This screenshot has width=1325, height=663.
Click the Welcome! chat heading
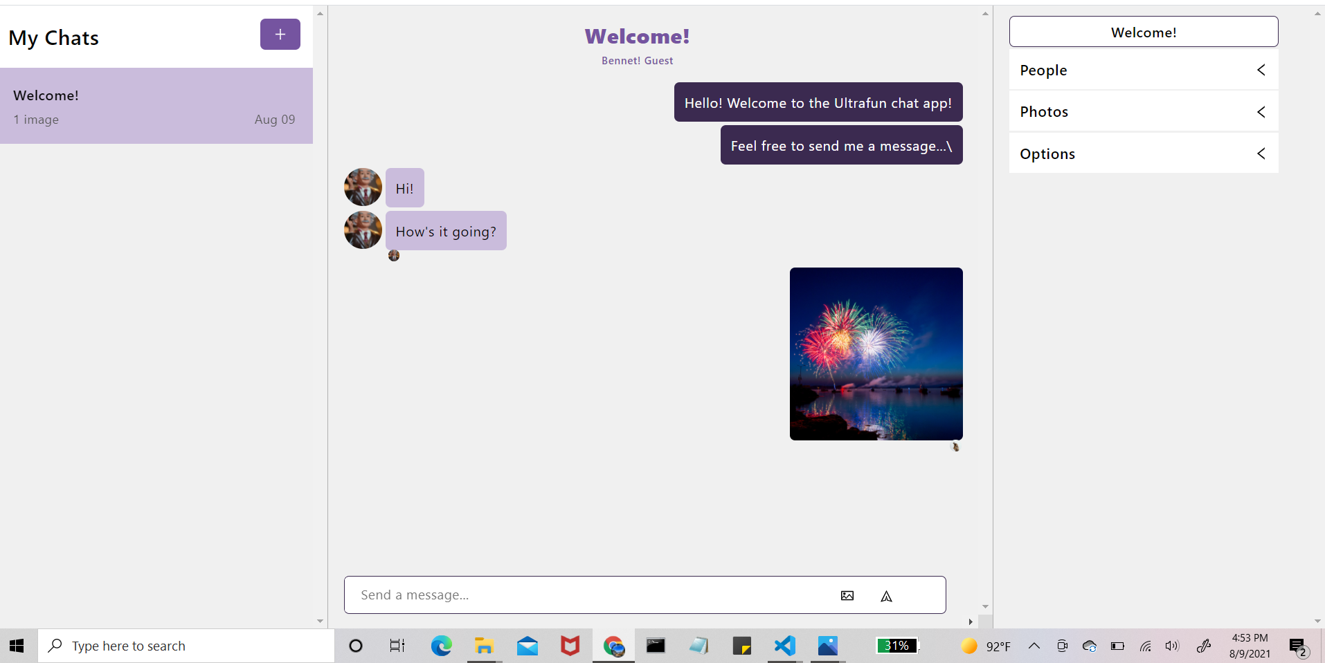click(637, 36)
